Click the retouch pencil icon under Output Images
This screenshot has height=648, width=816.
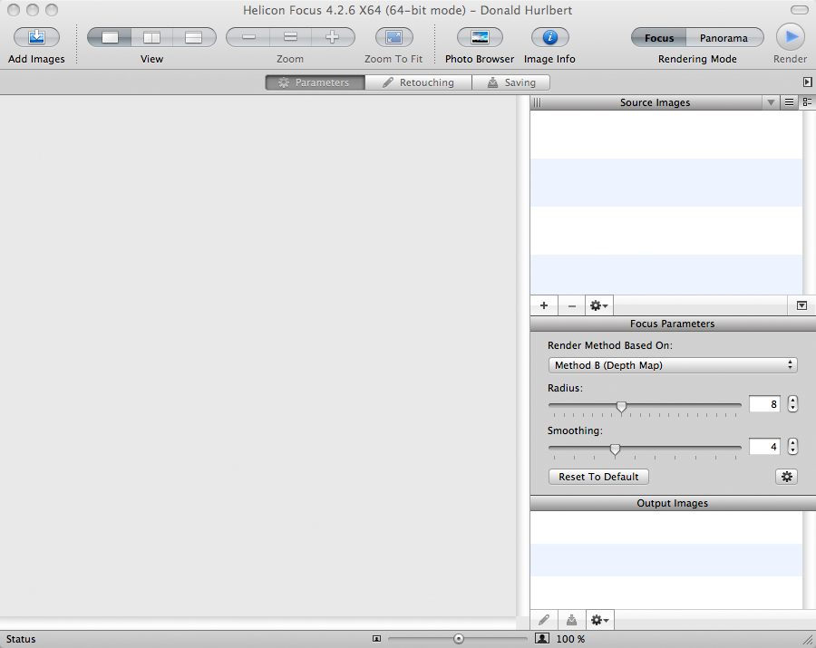point(544,620)
